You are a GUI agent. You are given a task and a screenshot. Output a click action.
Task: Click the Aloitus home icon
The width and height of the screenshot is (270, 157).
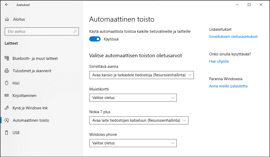tap(7, 19)
